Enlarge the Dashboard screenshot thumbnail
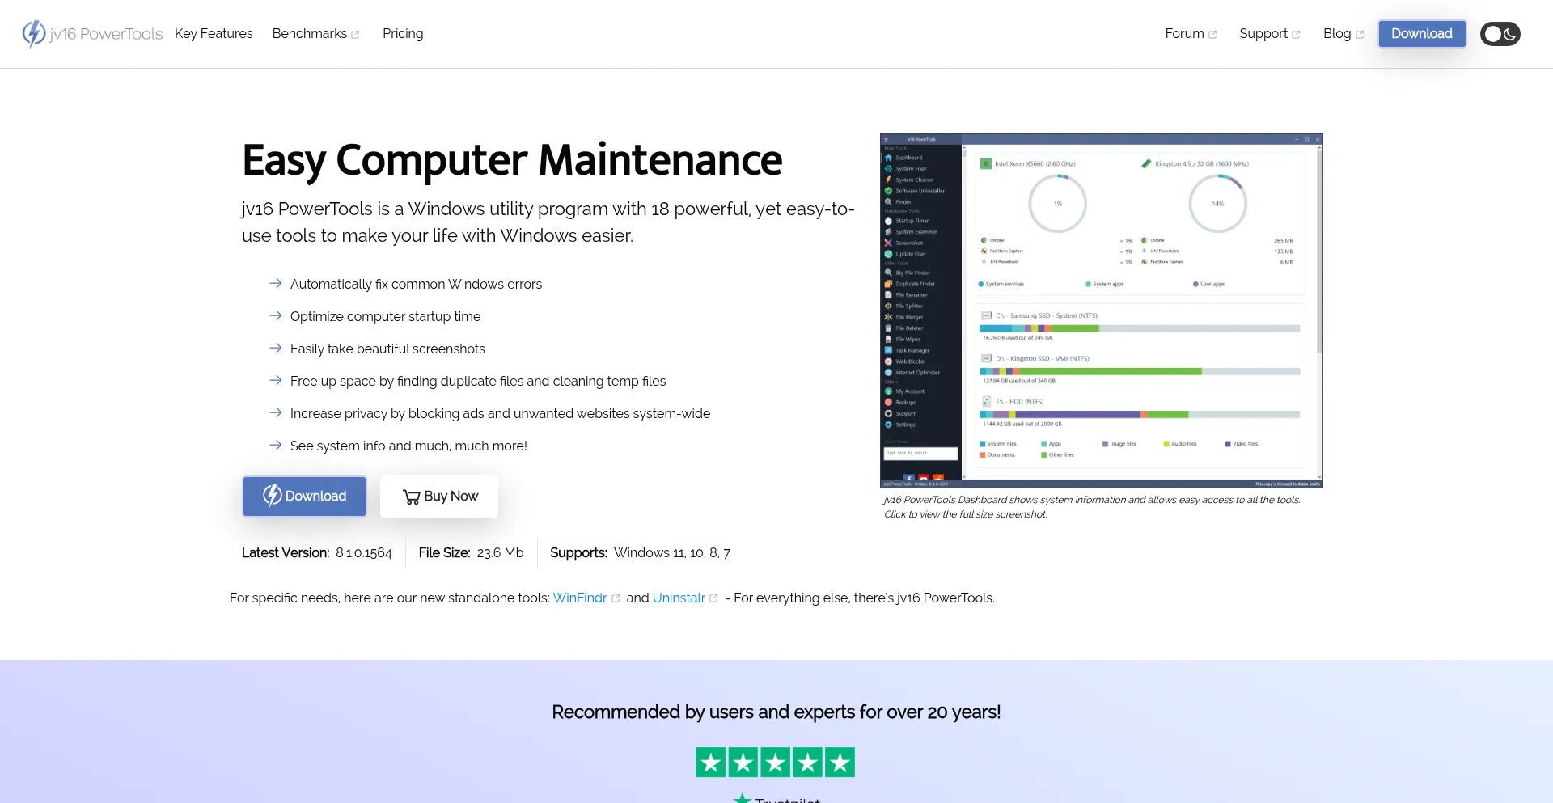This screenshot has width=1553, height=803. pyautogui.click(x=1101, y=311)
